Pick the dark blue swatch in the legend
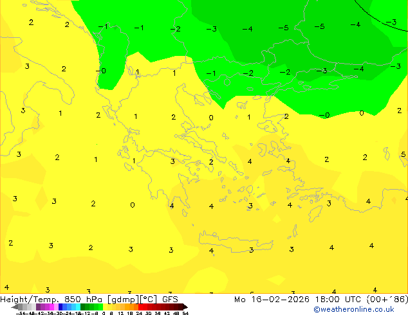 click(x=60, y=307)
